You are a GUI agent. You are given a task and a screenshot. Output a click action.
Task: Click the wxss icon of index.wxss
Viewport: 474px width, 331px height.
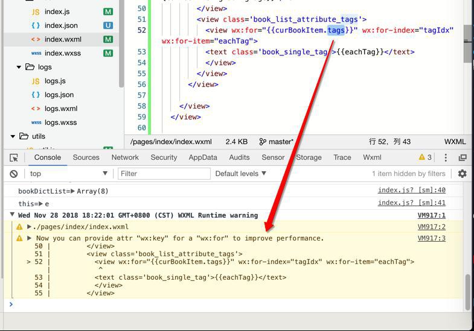click(36, 54)
